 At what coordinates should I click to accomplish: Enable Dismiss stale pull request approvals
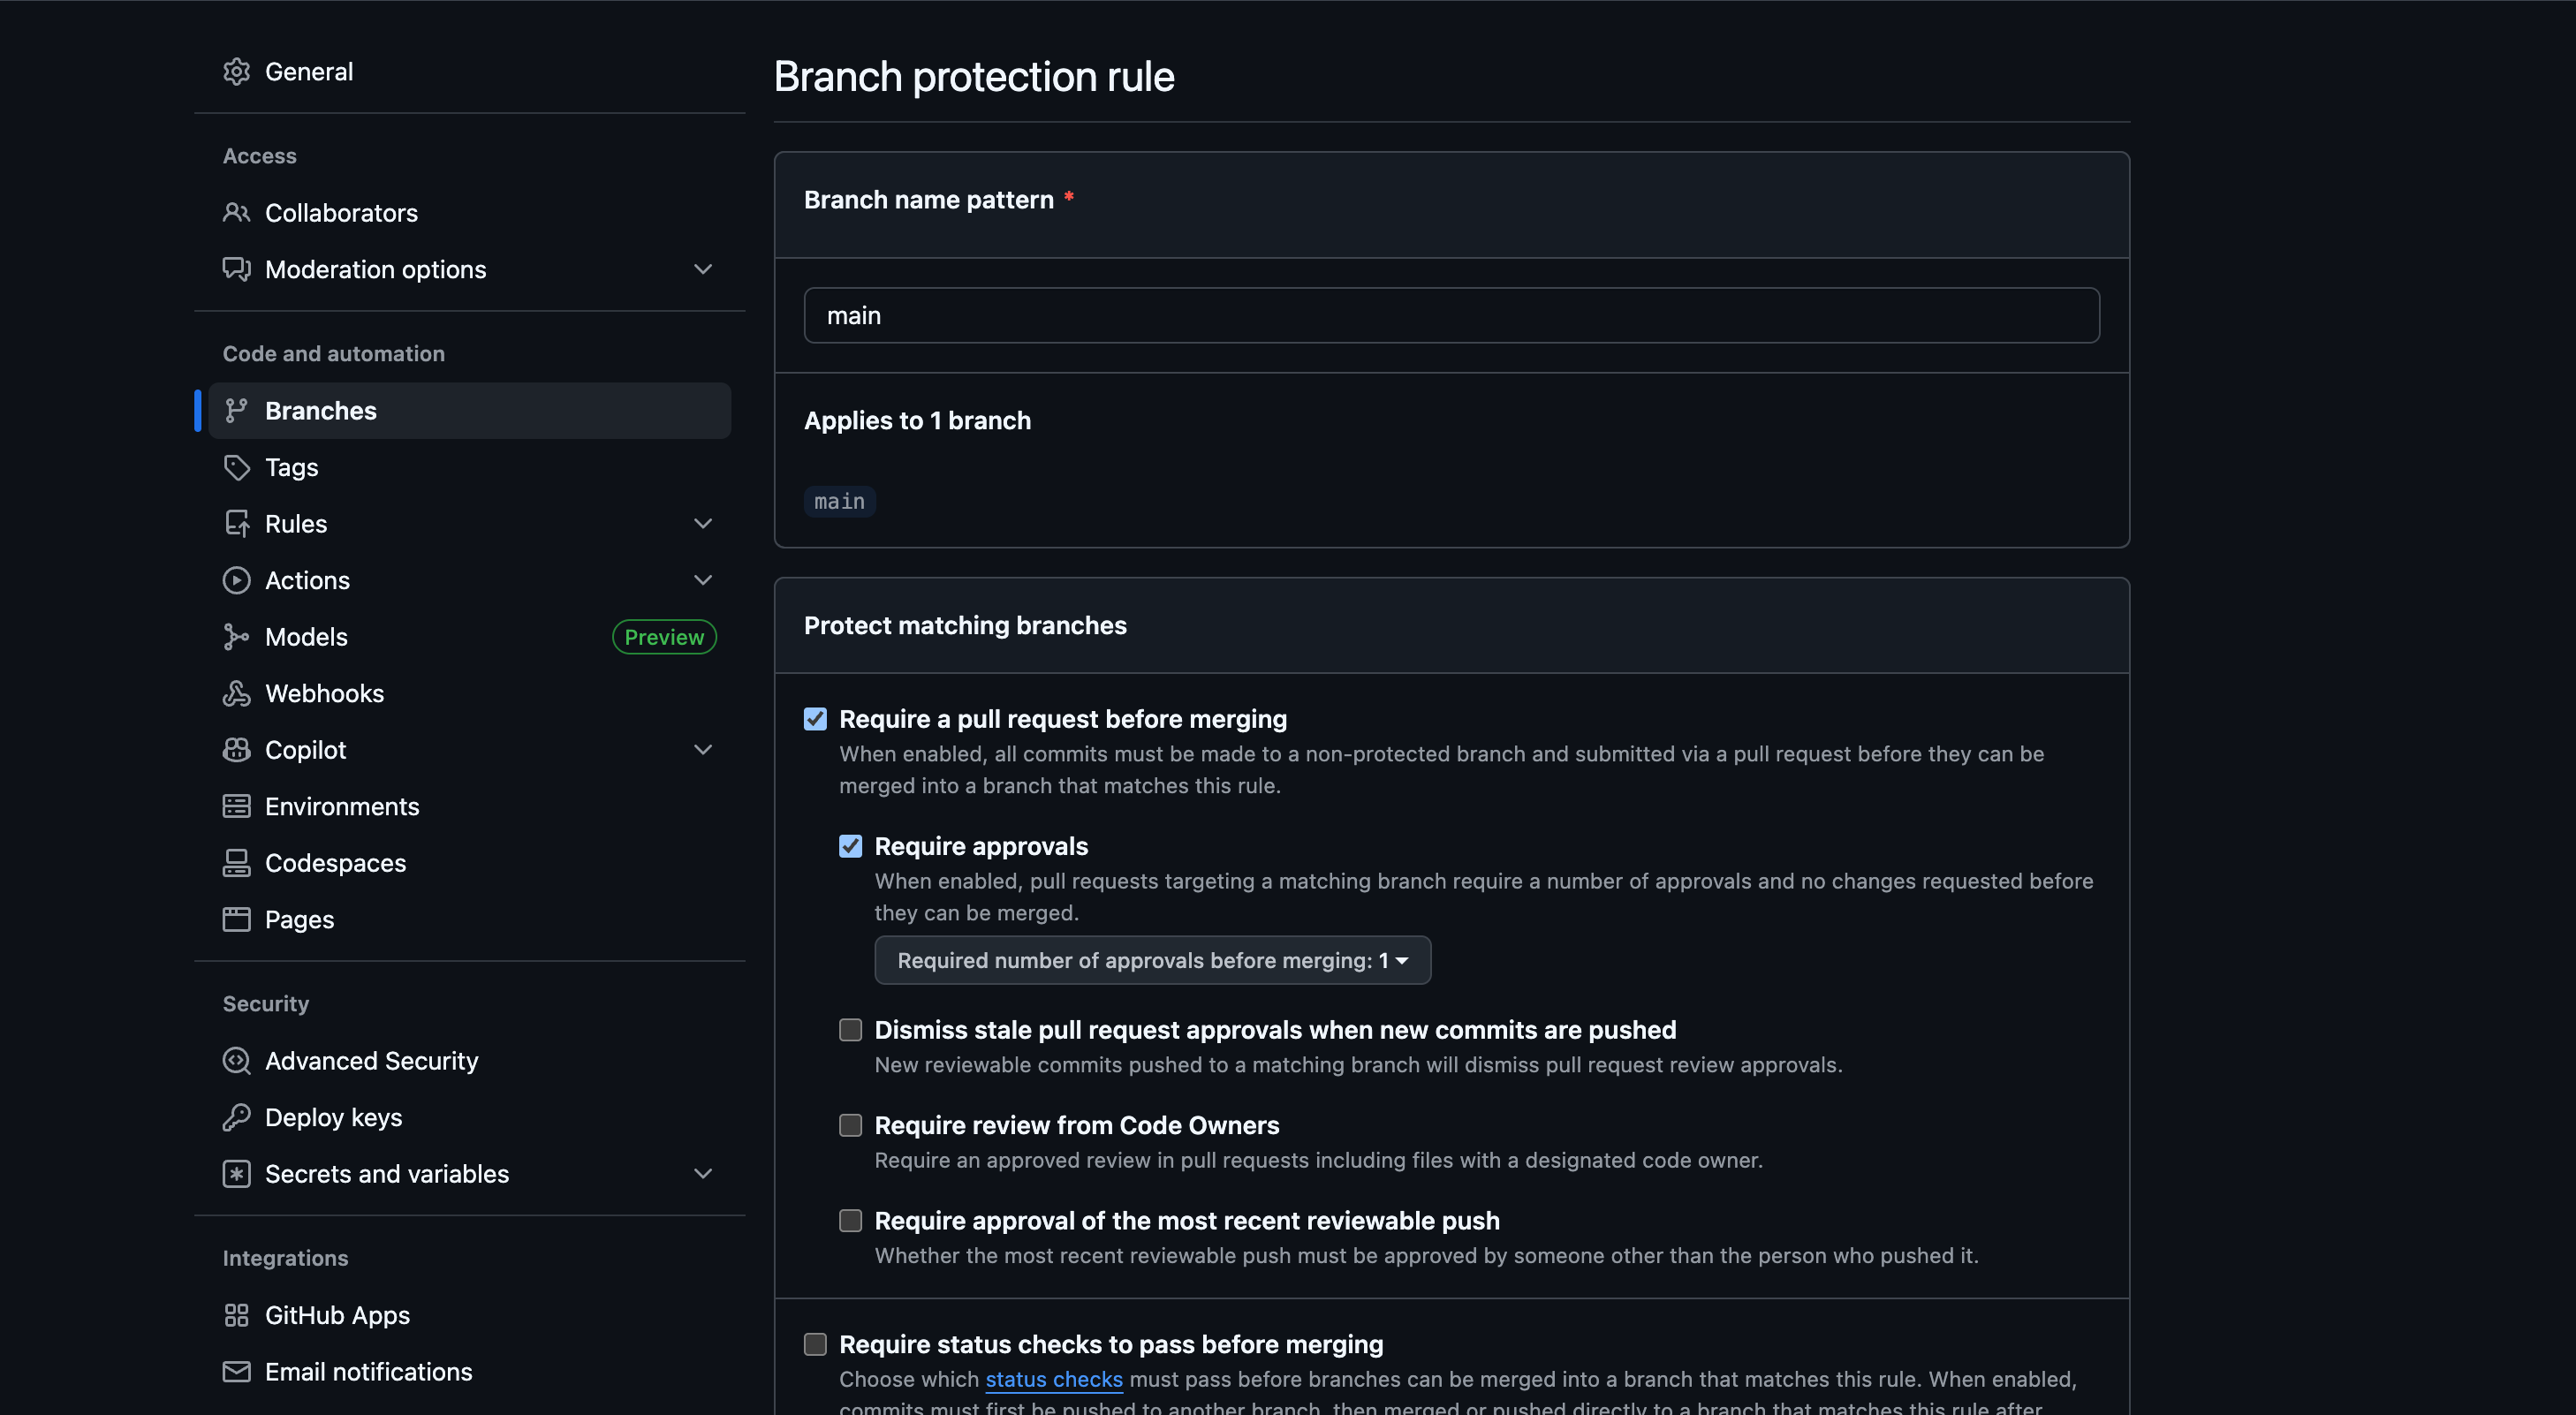850,1030
